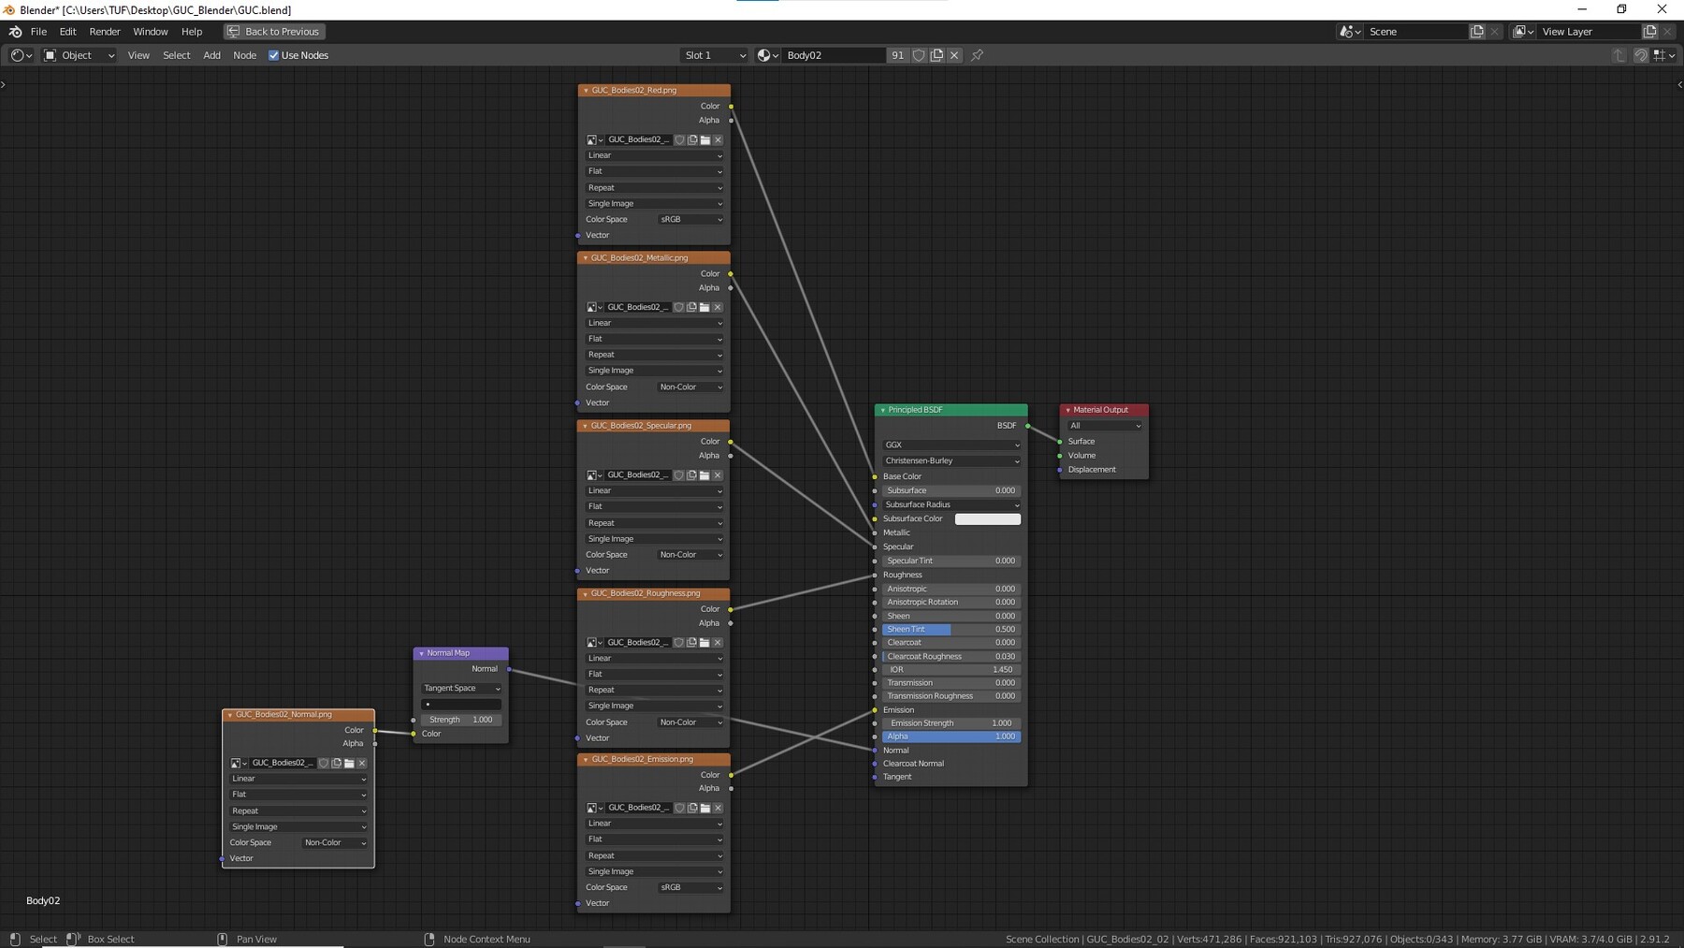Click the snap magnet icon in node editor header
This screenshot has height=948, width=1684.
[x=1641, y=55]
